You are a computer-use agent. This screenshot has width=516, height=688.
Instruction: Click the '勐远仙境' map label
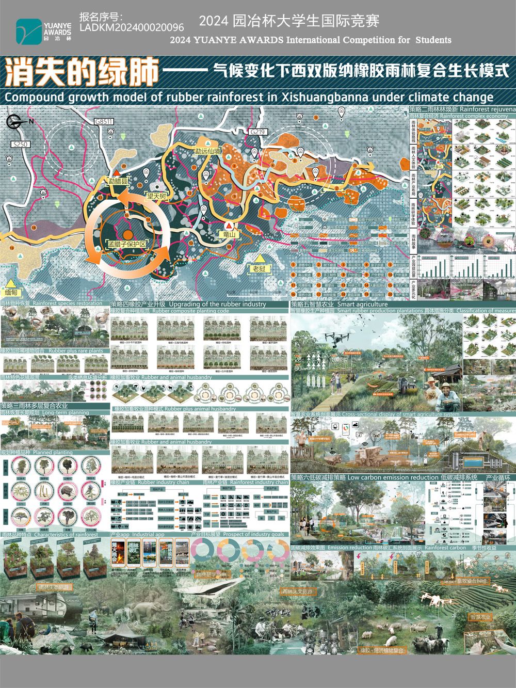pyautogui.click(x=208, y=152)
